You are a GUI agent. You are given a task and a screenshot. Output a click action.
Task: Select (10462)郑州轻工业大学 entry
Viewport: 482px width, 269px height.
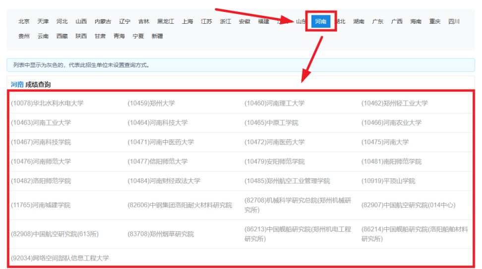(395, 103)
